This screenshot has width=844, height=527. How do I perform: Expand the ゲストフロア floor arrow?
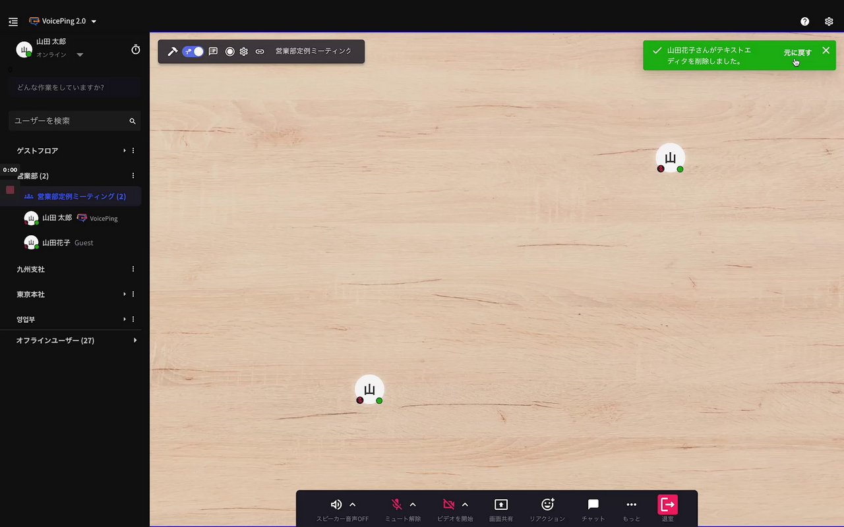coord(125,151)
